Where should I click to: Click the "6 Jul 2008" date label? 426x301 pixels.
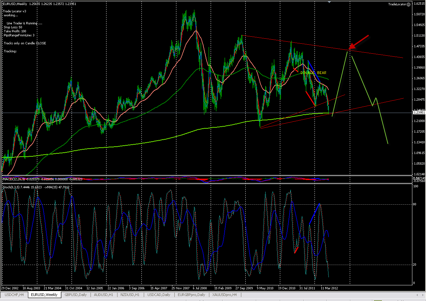pos(200,288)
